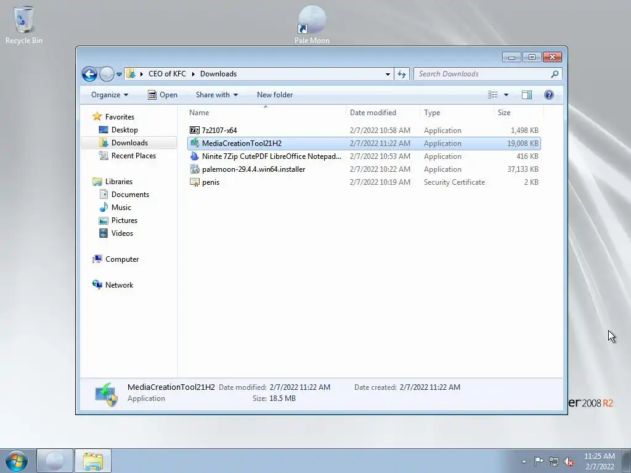Click the 2/7/2022 10:58 AM date cell
Image resolution: width=631 pixels, height=473 pixels.
(380, 131)
